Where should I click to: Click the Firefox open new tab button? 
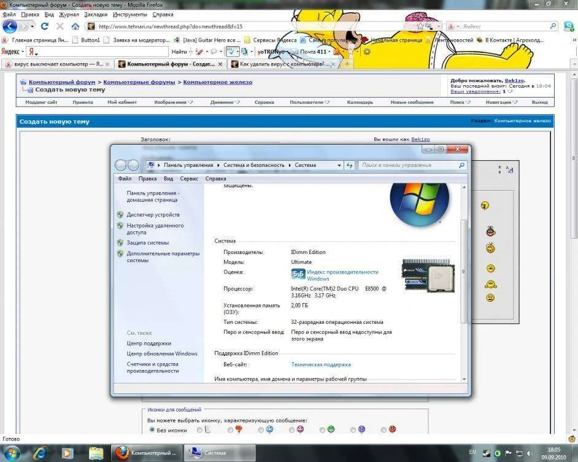coord(347,64)
